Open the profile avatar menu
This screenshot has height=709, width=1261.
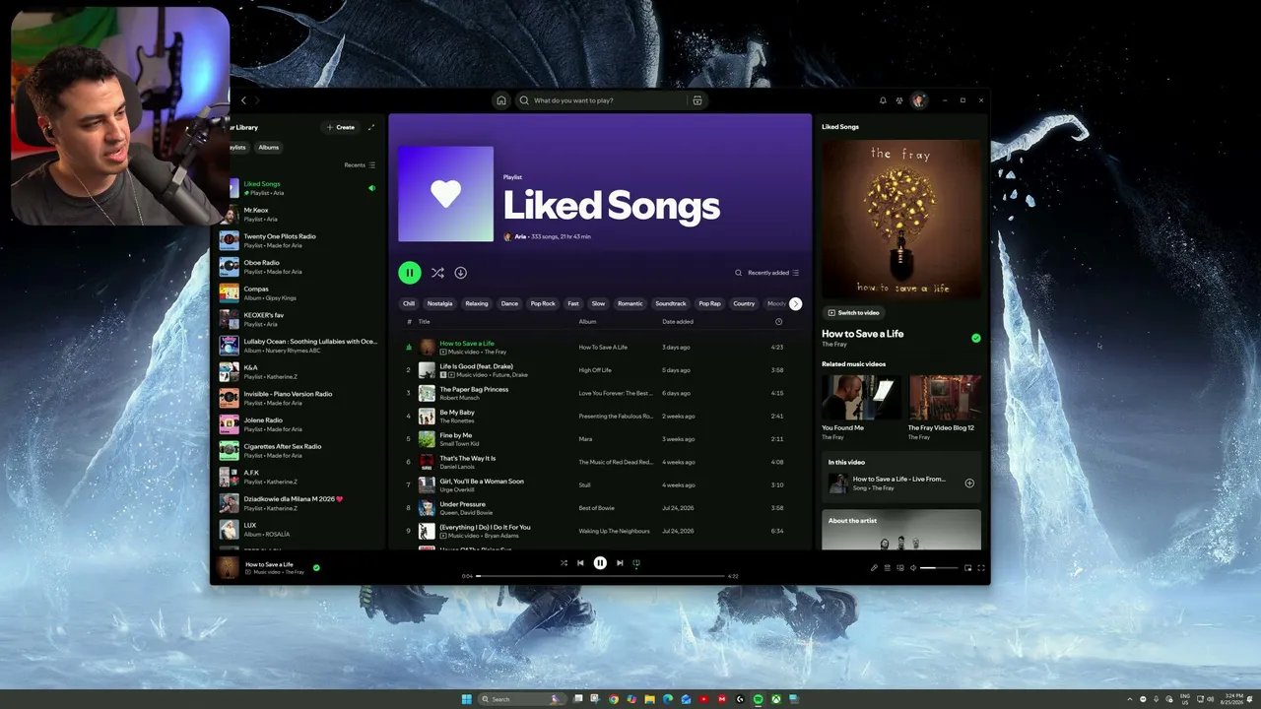click(919, 100)
